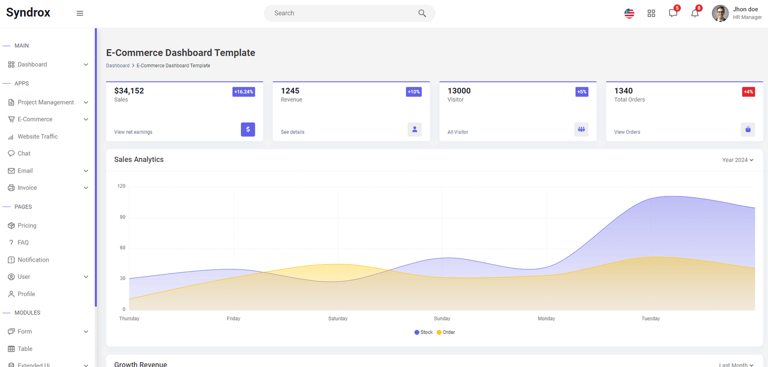Open the Year 2024 dropdown
768x367 pixels.
click(x=738, y=160)
